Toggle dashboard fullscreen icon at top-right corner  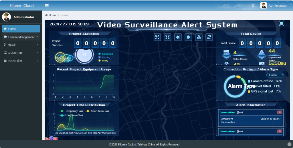(x=282, y=23)
